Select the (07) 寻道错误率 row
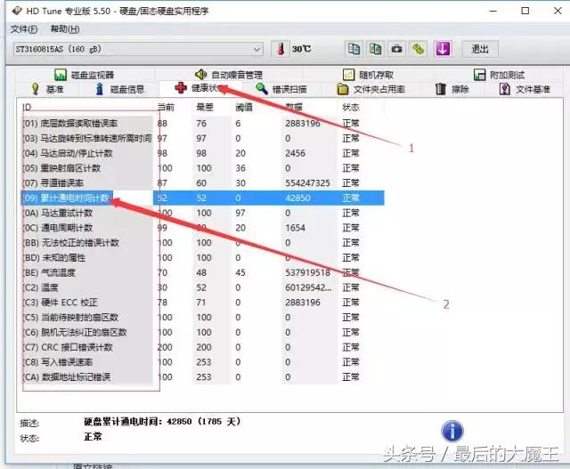Image resolution: width=570 pixels, height=469 pixels. pyautogui.click(x=202, y=183)
